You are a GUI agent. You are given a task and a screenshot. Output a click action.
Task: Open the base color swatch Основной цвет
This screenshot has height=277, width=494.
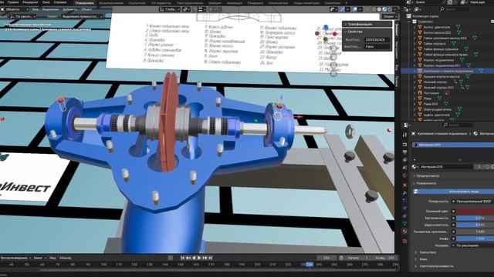pyautogui.click(x=475, y=211)
